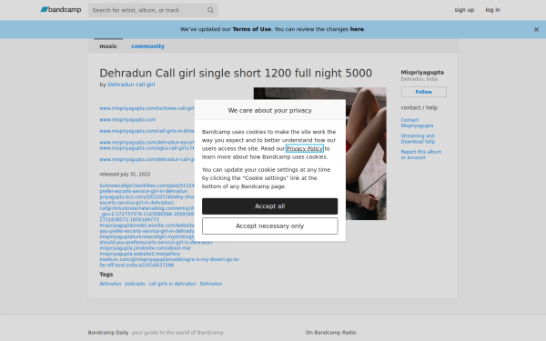Open the mispriyagupta.website2.me/gallery link
Viewport: 546px width, 341px height.
139,254
